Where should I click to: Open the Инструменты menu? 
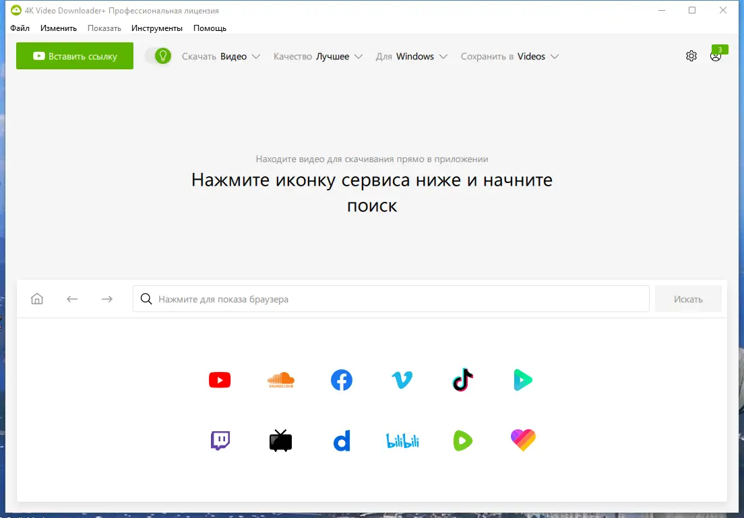coord(157,28)
